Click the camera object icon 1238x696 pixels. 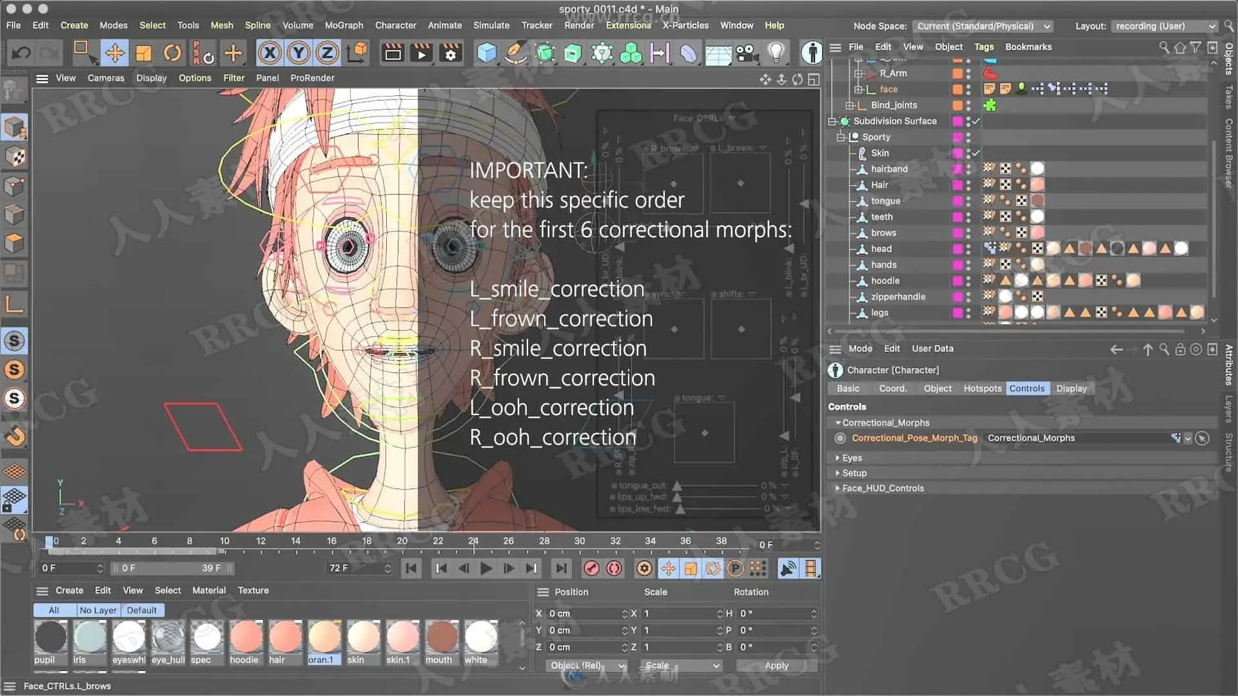coord(747,53)
